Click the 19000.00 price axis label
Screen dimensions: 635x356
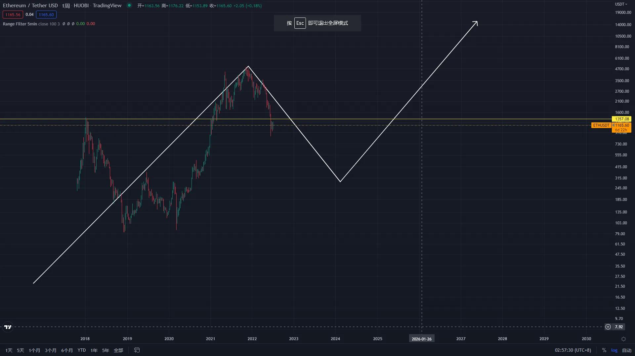[623, 13]
